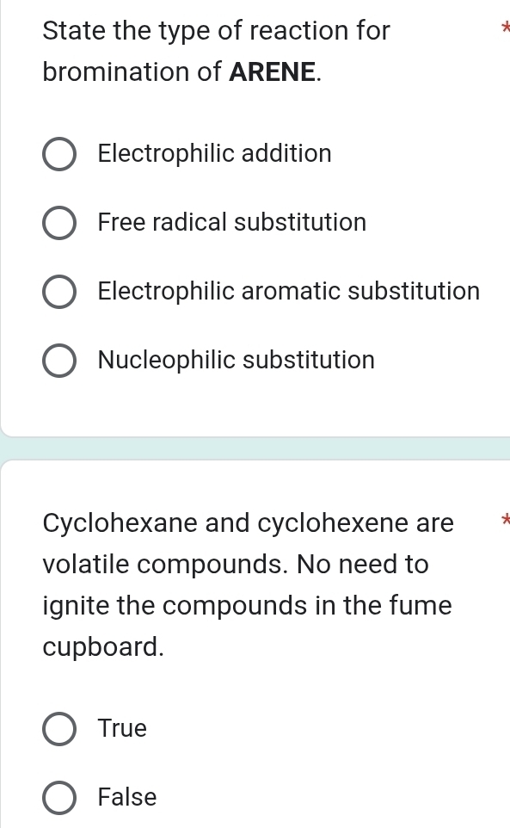Select the Free radical substitution option

click(58, 222)
